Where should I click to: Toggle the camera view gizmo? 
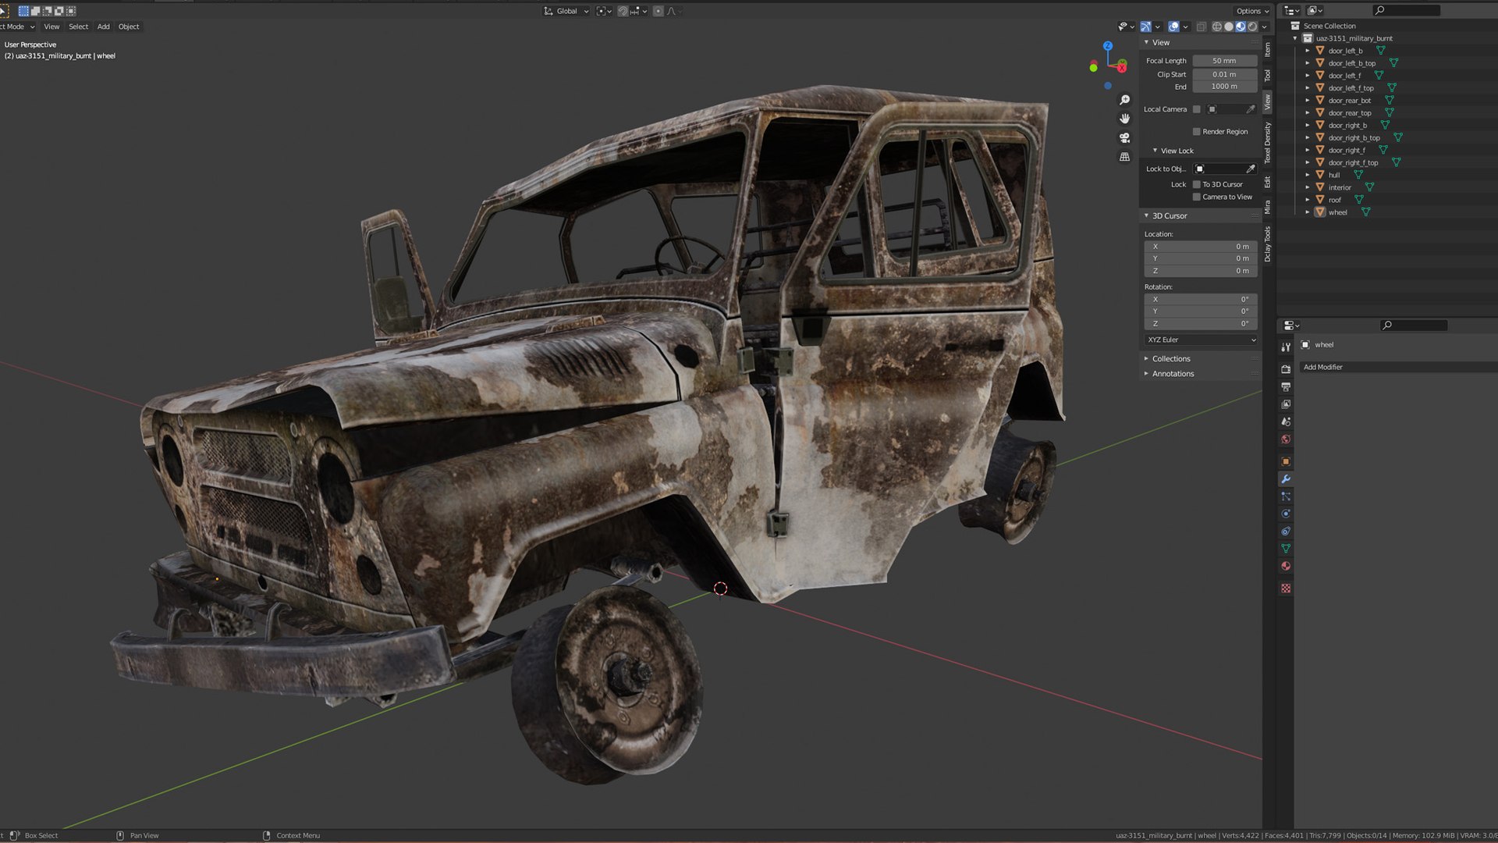[x=1124, y=137]
